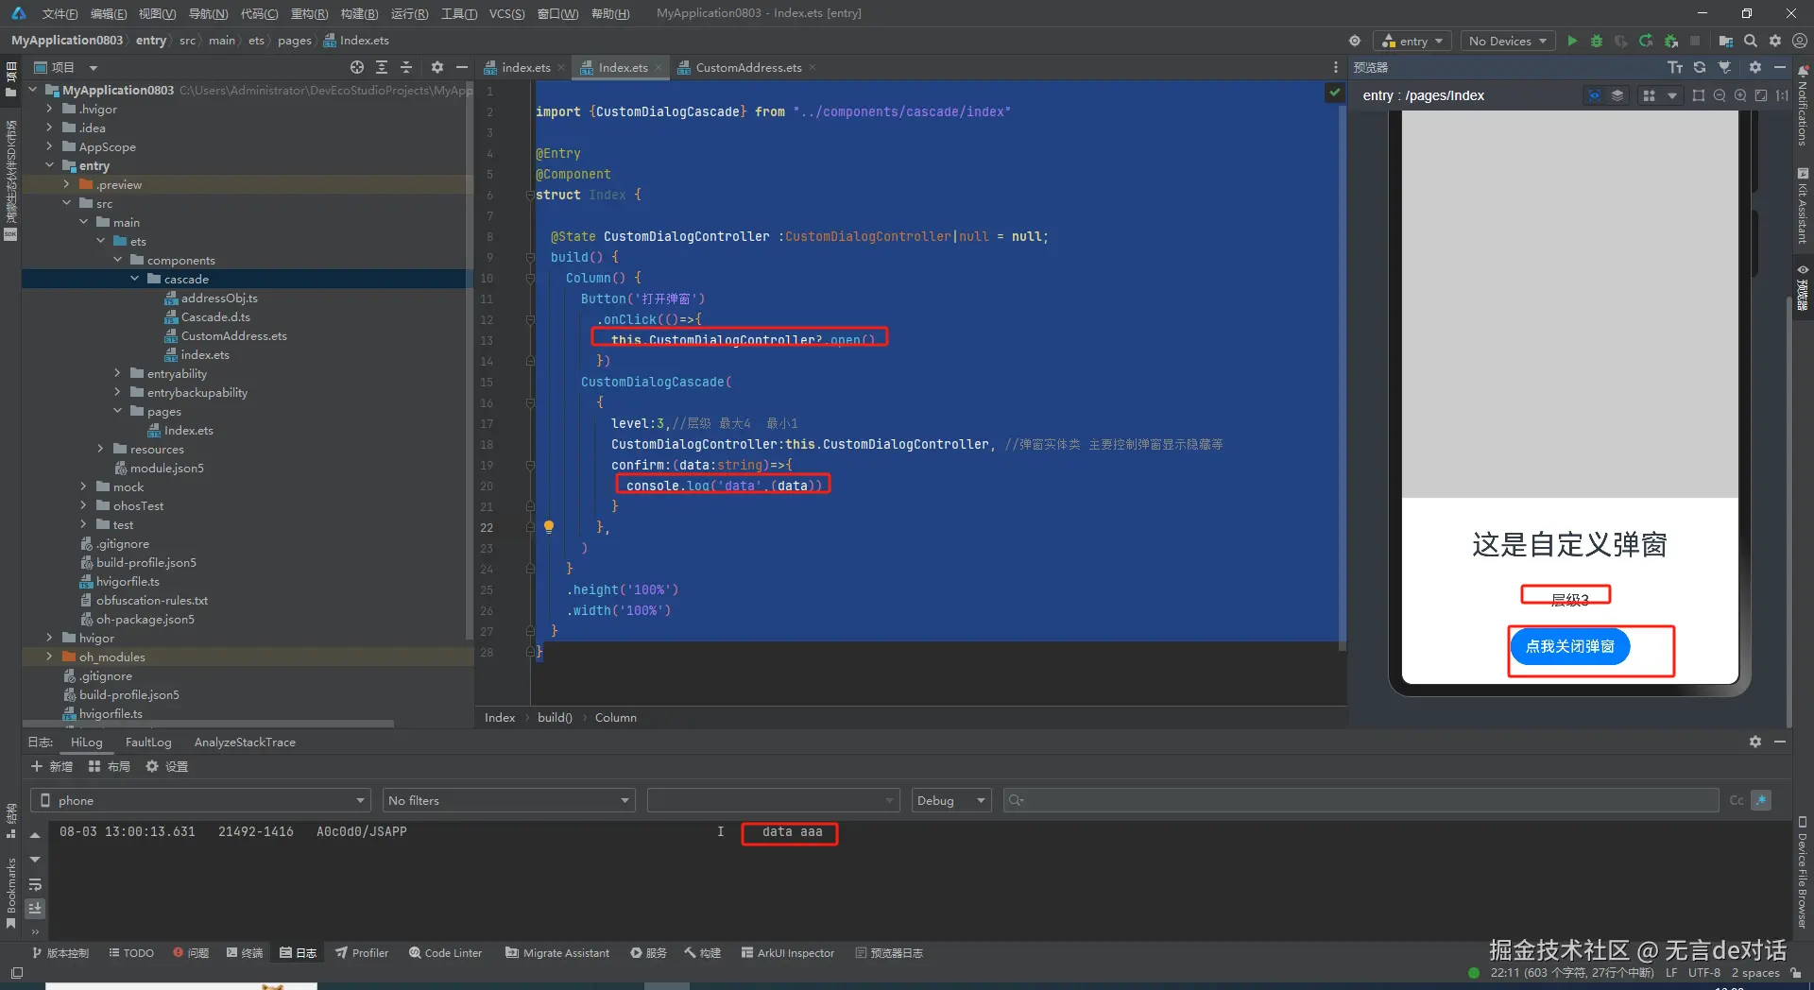The width and height of the screenshot is (1814, 990).
Task: Switch to the FaultLog tab
Action: point(148,742)
